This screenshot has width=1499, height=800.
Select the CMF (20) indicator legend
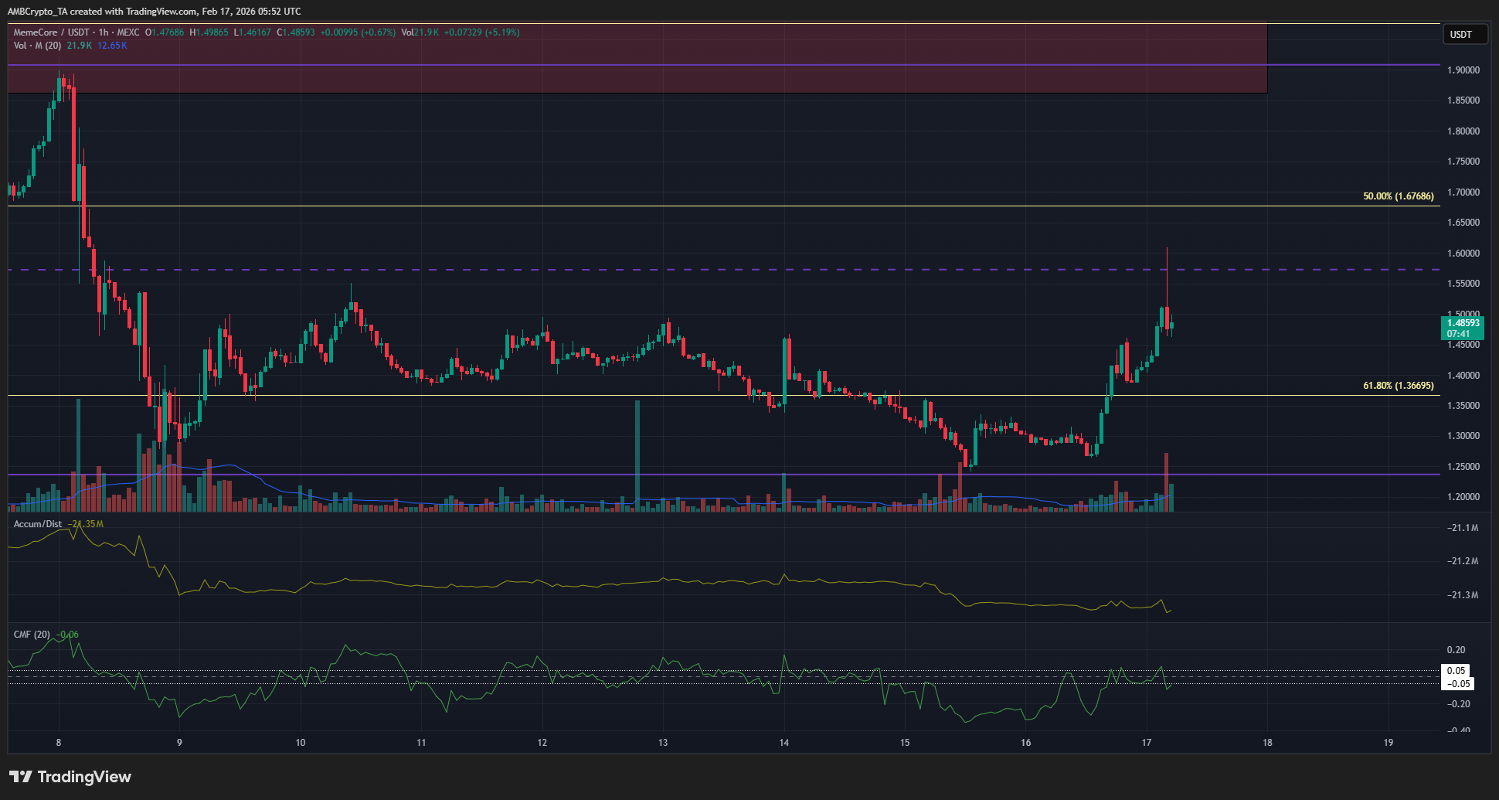32,635
